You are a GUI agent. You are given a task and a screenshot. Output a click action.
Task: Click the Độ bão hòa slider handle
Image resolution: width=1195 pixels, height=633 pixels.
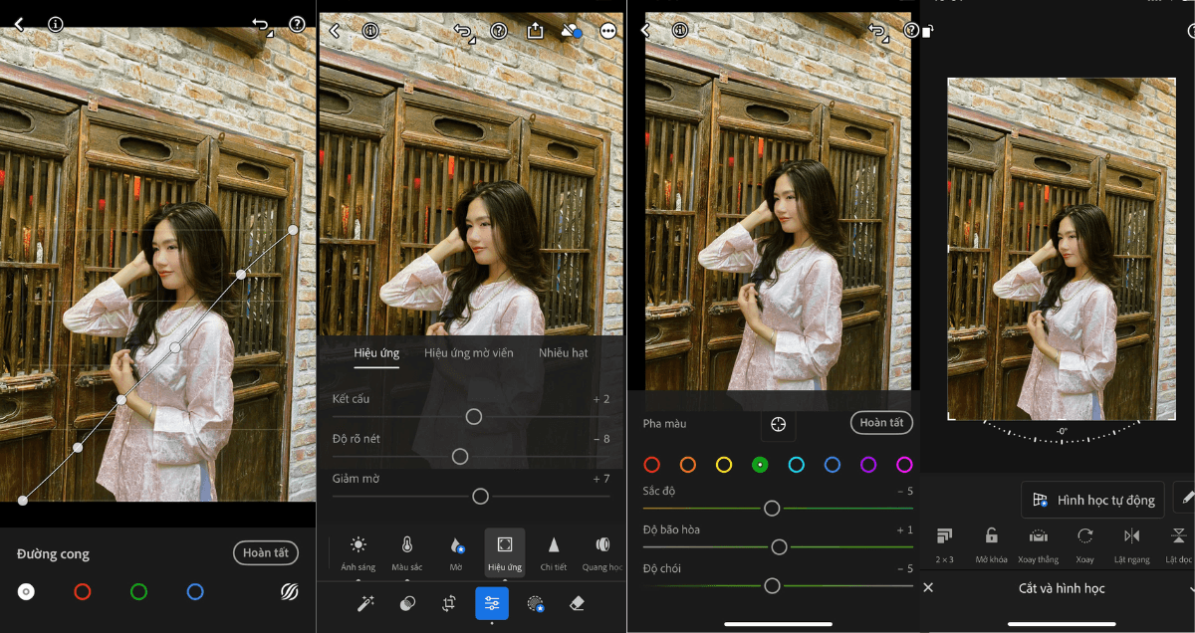[x=780, y=546]
